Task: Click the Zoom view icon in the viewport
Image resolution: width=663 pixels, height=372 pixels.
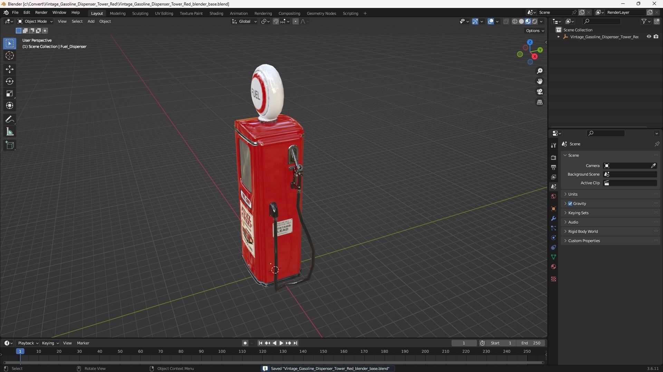Action: click(x=540, y=71)
